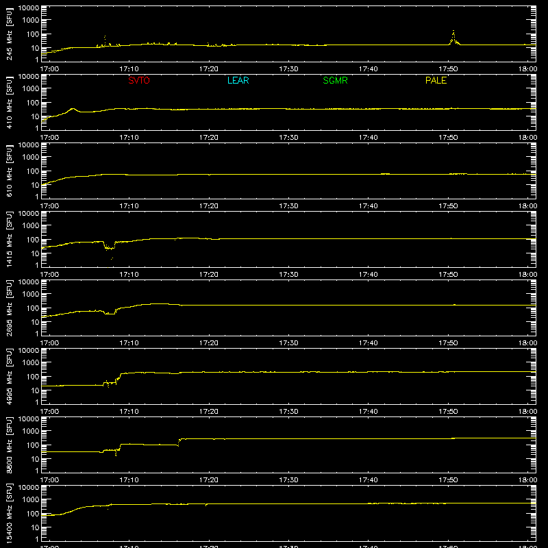Click the 17:20 time label under 2695 MHz plot

click(209, 343)
